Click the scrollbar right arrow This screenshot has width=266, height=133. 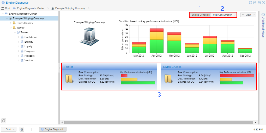point(256,122)
